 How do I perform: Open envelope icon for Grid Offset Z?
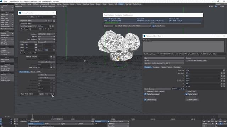221,86
